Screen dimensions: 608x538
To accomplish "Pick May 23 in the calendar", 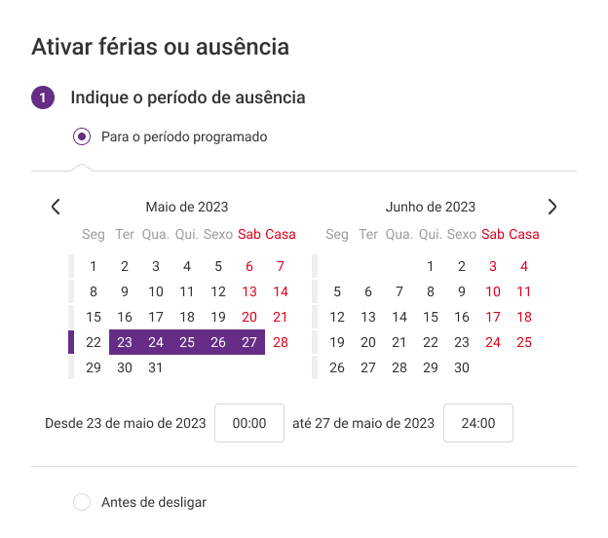I will tap(125, 342).
